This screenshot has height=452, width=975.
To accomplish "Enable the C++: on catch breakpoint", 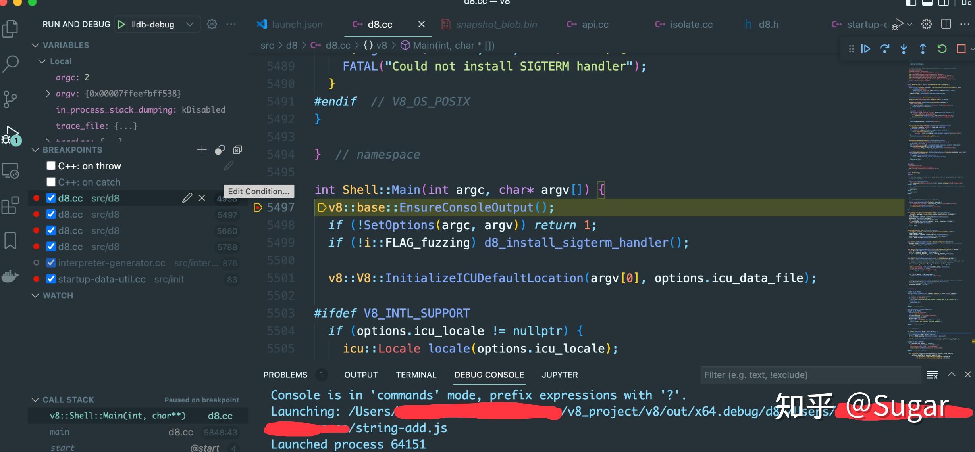I will pyautogui.click(x=51, y=182).
